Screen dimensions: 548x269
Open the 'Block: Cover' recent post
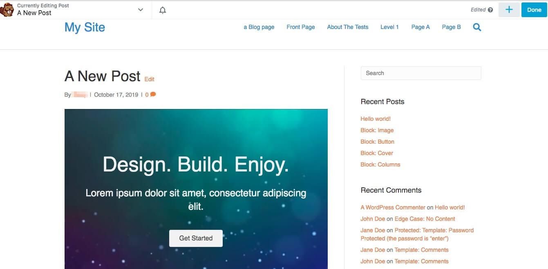pos(376,153)
